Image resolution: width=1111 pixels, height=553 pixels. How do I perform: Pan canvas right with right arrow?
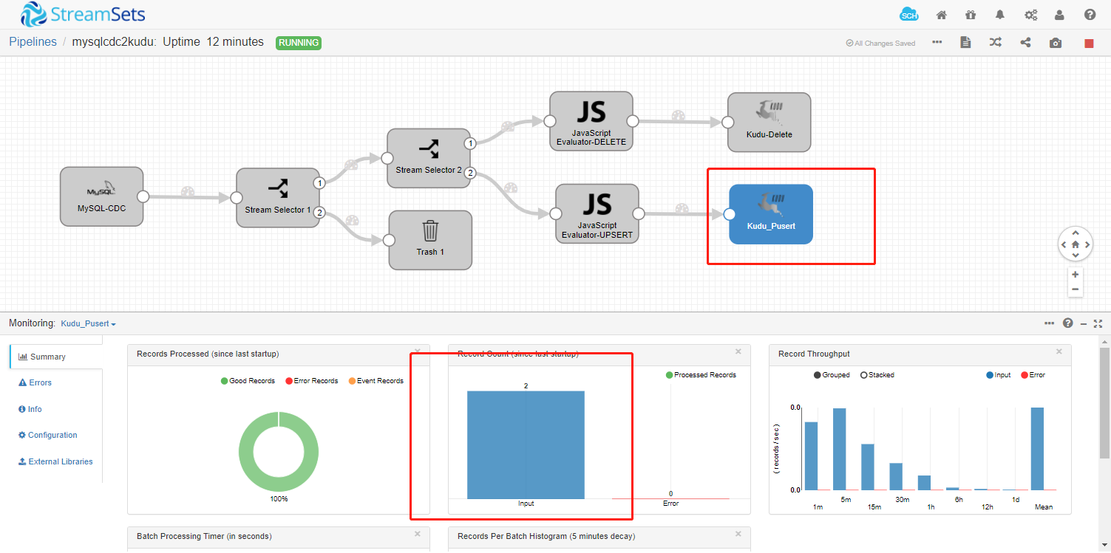point(1087,244)
